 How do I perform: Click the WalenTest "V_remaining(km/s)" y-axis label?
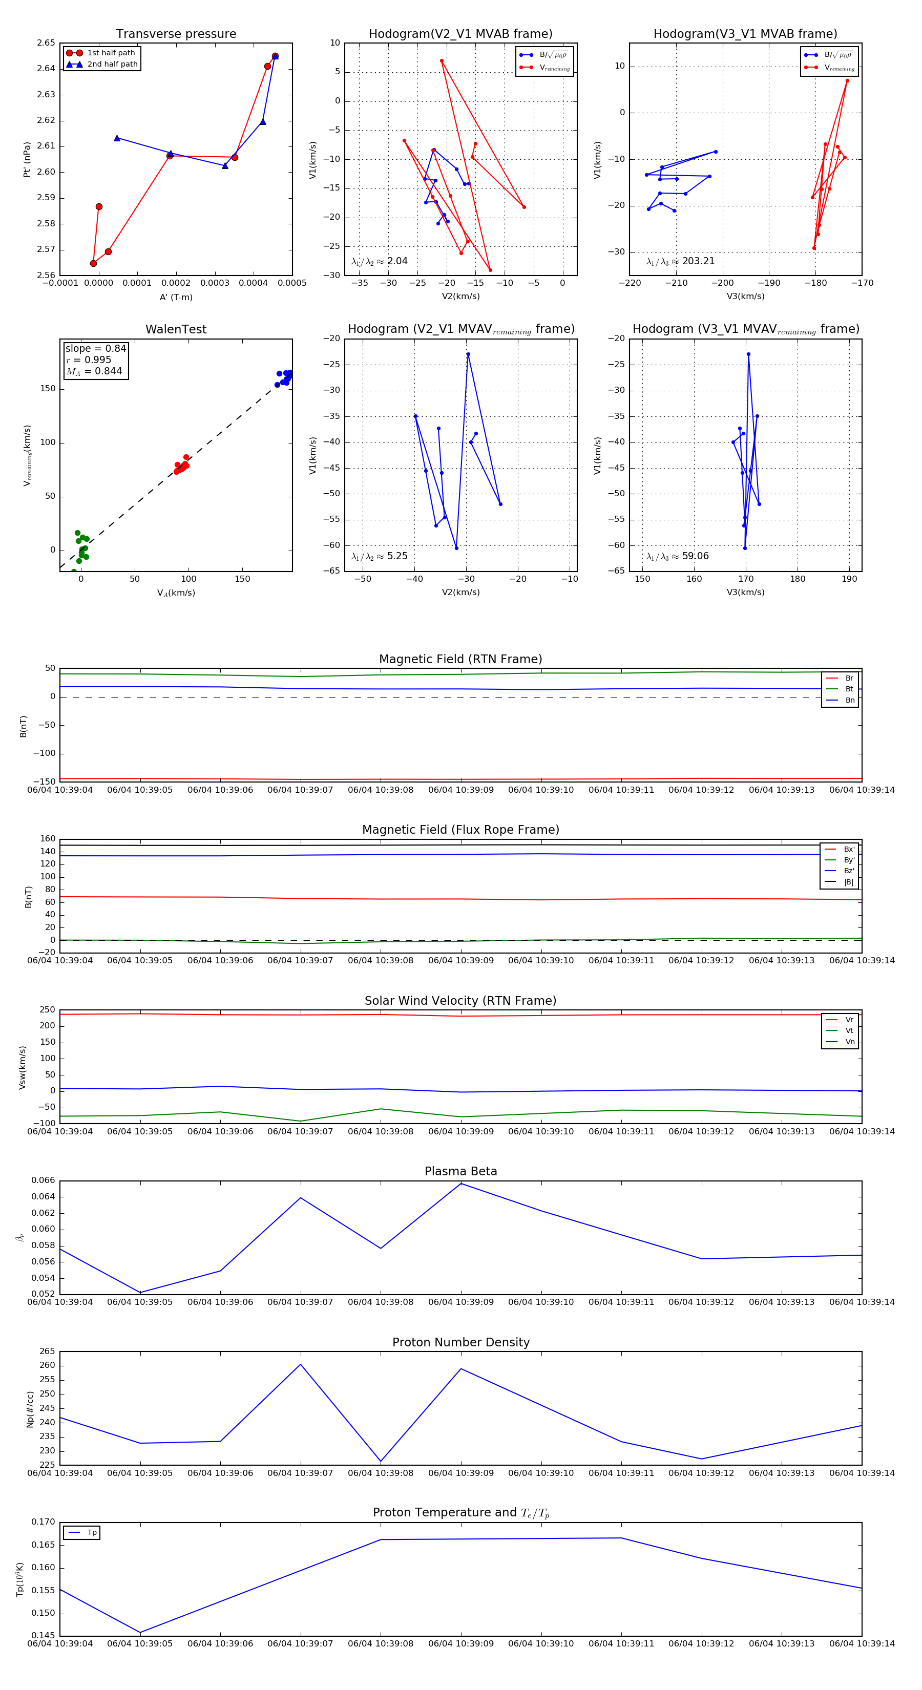click(x=27, y=455)
